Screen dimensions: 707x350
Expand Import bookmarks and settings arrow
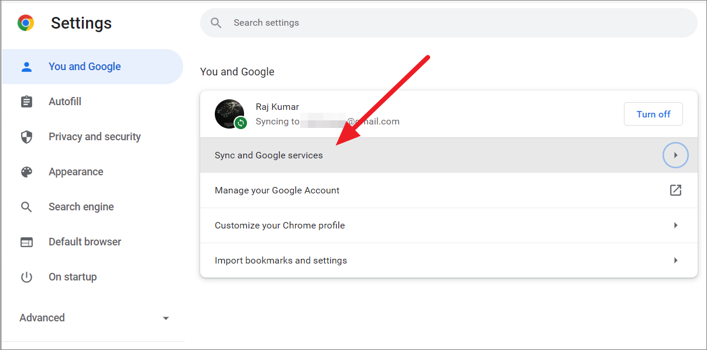pos(675,260)
